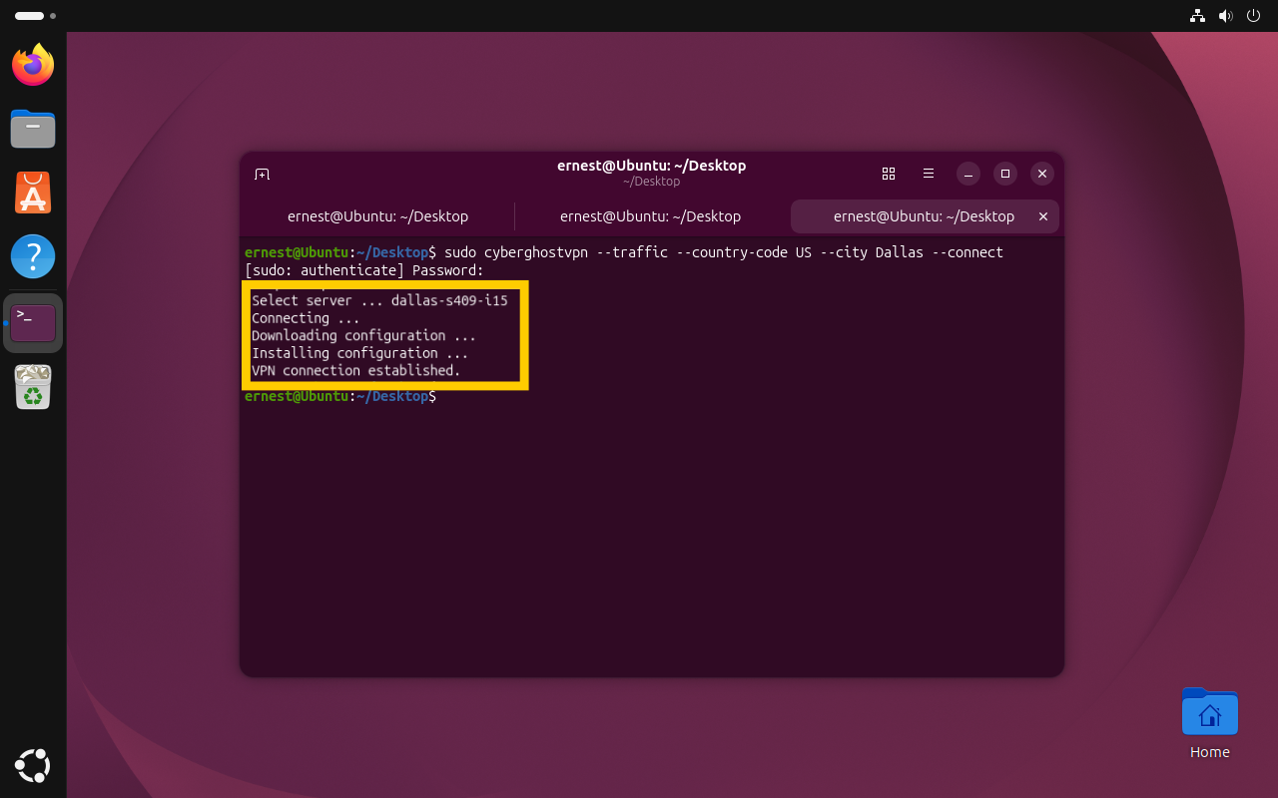Screen dimensions: 1278x798
Task: Open terminal tab overview grid
Action: pos(889,174)
